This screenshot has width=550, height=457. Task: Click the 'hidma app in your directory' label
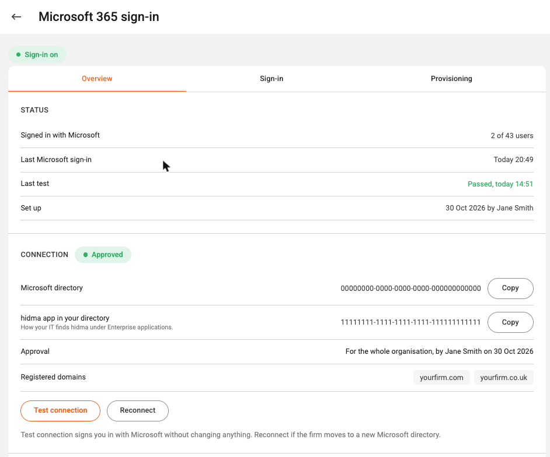[65, 318]
